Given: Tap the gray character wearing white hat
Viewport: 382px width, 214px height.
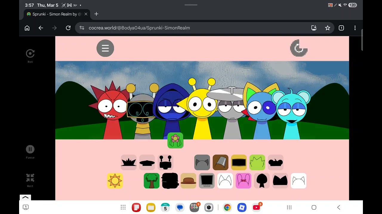Looking at the screenshot, I should pos(232,113).
